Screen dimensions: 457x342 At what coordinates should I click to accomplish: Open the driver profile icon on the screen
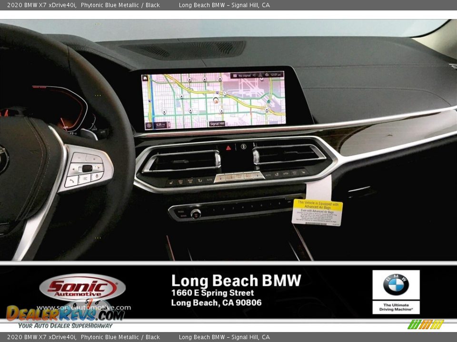tap(260, 76)
